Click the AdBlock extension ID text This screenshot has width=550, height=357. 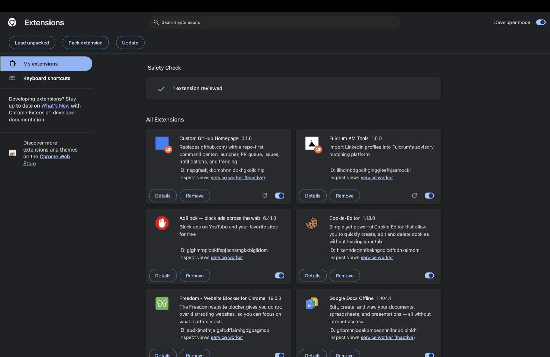click(223, 250)
